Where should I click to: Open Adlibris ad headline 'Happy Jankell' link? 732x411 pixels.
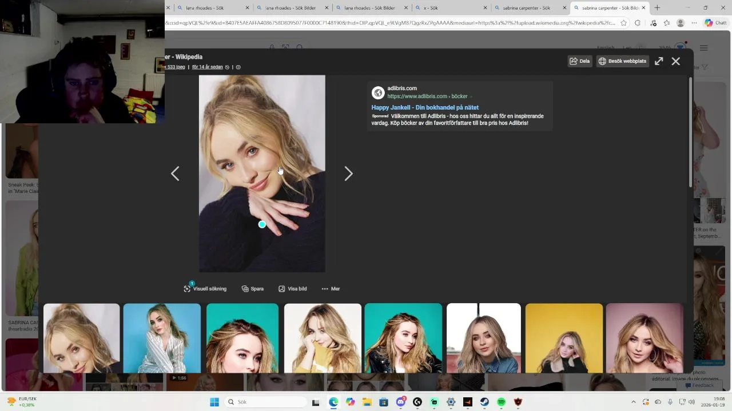click(x=425, y=107)
